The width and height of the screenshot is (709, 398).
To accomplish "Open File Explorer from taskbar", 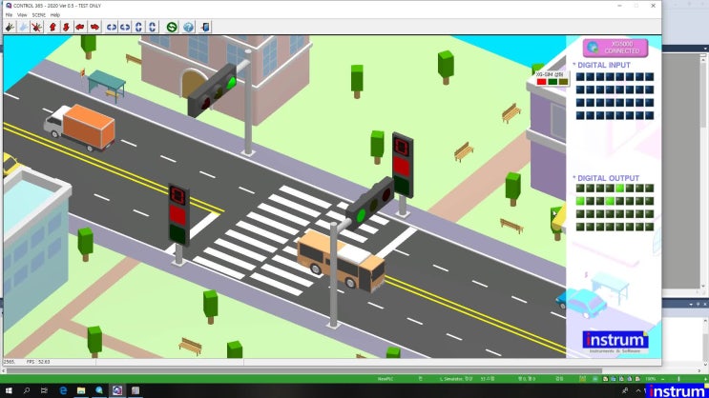I will [x=81, y=390].
